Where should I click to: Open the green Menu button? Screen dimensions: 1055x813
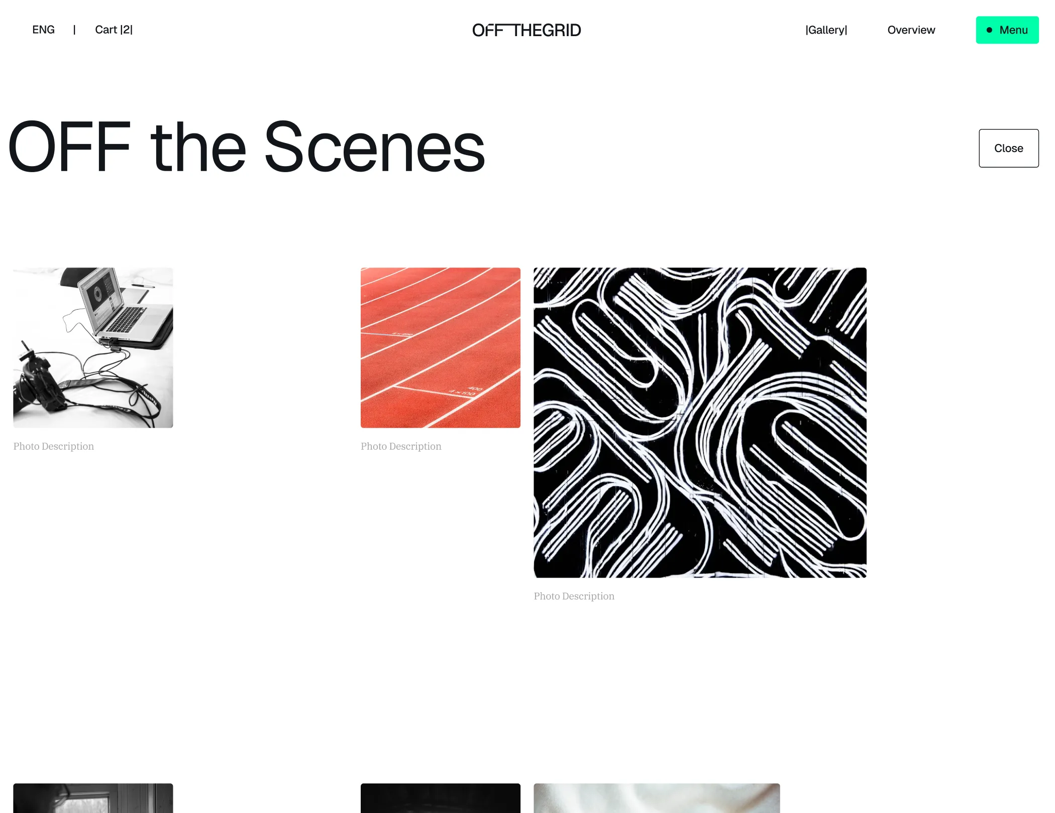pos(1007,30)
